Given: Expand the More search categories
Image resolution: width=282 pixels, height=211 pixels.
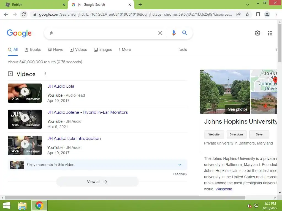Looking at the screenshot, I should pos(125,50).
